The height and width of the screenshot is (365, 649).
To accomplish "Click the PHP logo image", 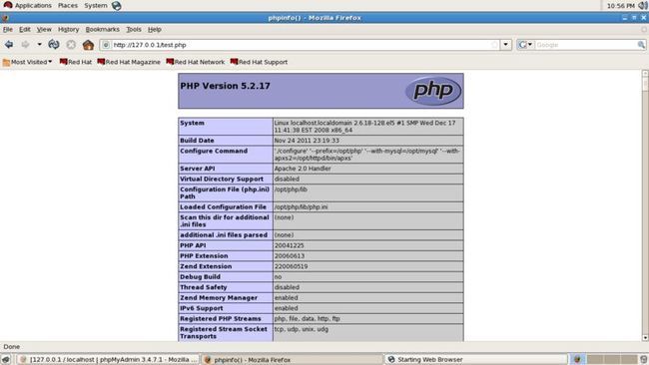I will click(x=433, y=91).
